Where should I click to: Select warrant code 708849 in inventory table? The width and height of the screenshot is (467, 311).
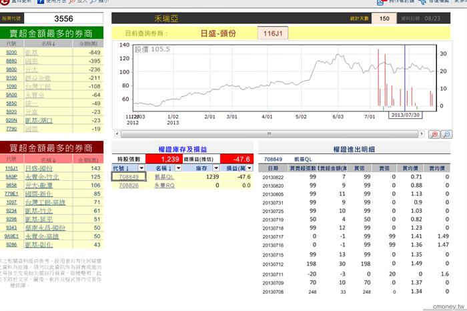pos(129,177)
